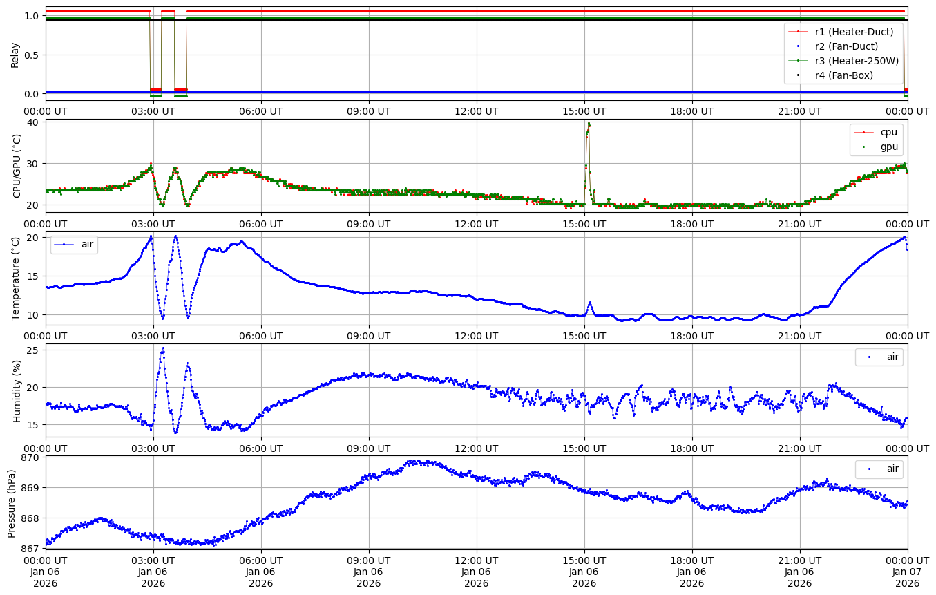Image resolution: width=936 pixels, height=595 pixels.
Task: Select the Pressure (hPa) y-axis label
Action: pyautogui.click(x=12, y=503)
